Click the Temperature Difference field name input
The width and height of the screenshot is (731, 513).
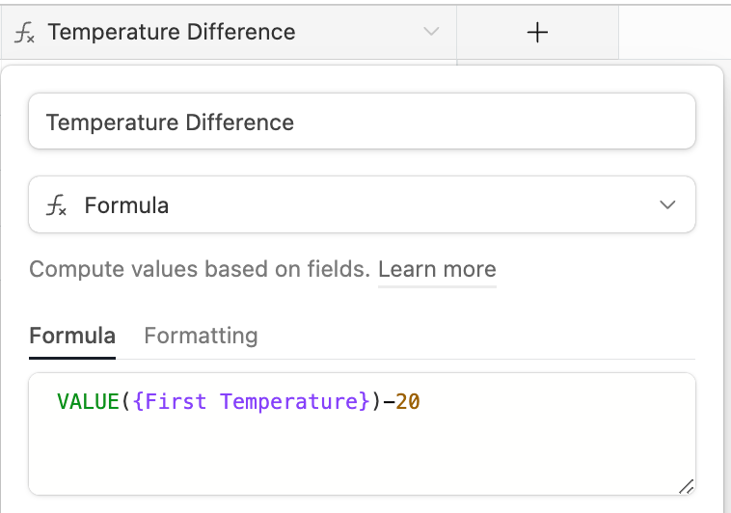click(362, 121)
